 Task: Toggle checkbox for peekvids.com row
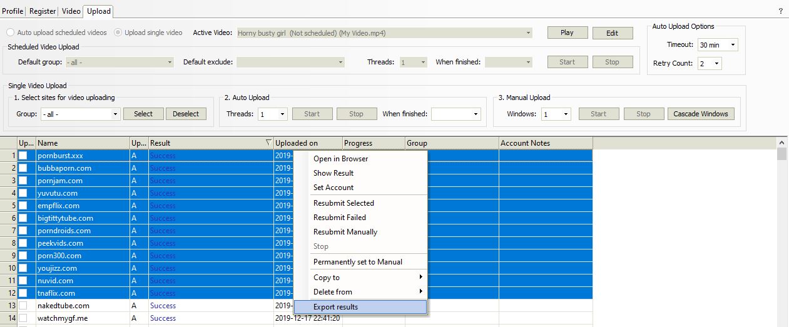[x=23, y=243]
